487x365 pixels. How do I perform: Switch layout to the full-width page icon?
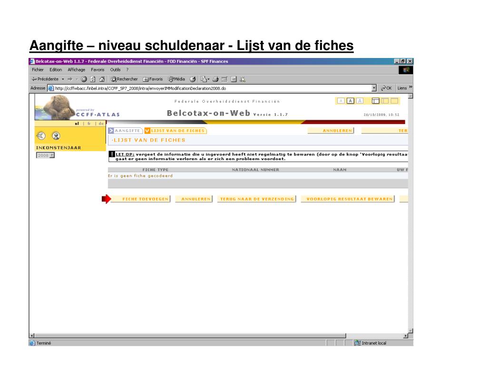[394, 101]
